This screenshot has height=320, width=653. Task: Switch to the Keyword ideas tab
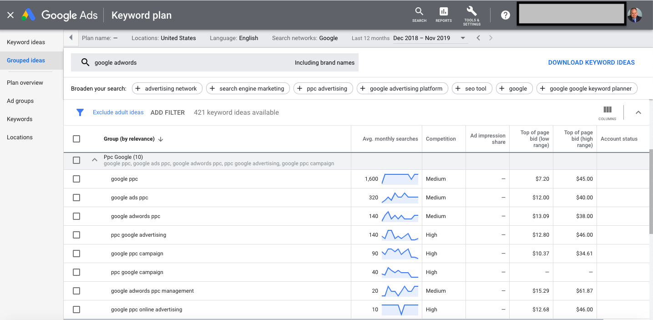click(25, 42)
